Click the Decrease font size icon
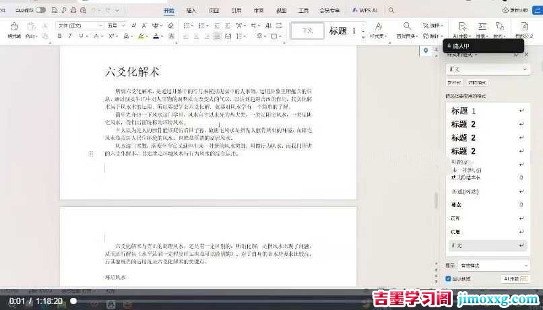543x310 pixels. 144,26
